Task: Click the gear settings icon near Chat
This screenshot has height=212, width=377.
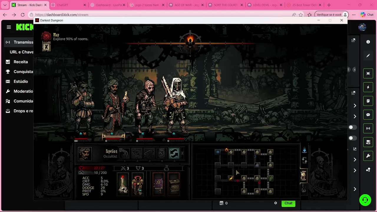Action: click(276, 203)
